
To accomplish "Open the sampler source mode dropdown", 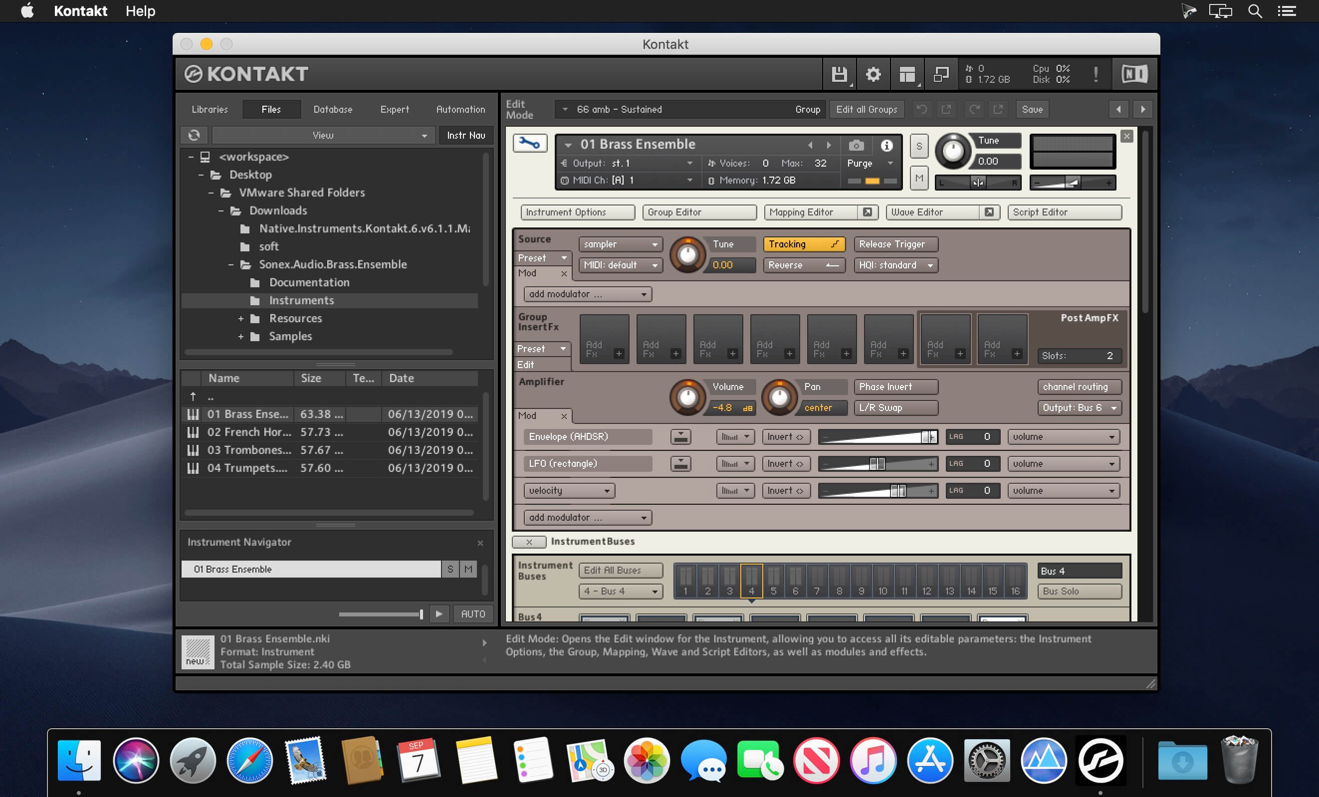I will pos(621,244).
